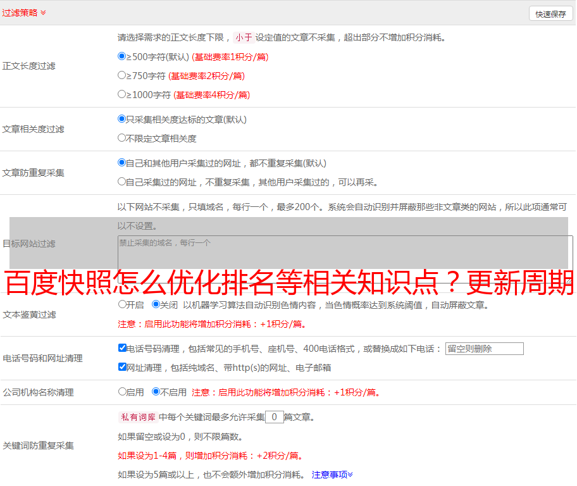Image resolution: width=577 pixels, height=486 pixels.
Task: Select ≥750字符 length filter option
Action: [x=122, y=75]
